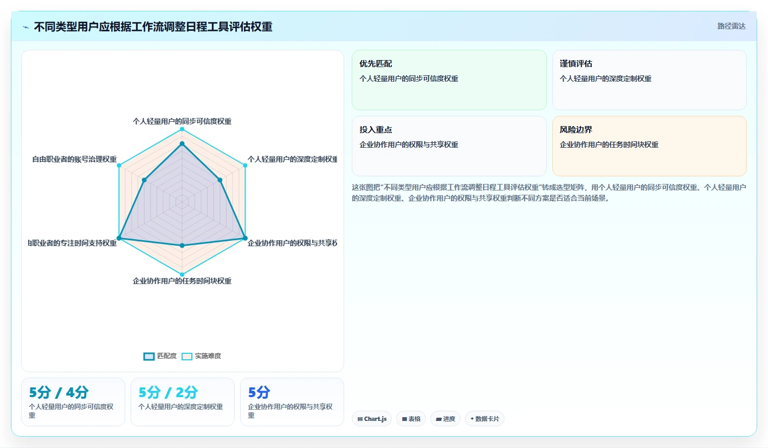This screenshot has height=448, width=768.
Task: Click the 5分 / 4分 stat card
Action: coord(73,402)
